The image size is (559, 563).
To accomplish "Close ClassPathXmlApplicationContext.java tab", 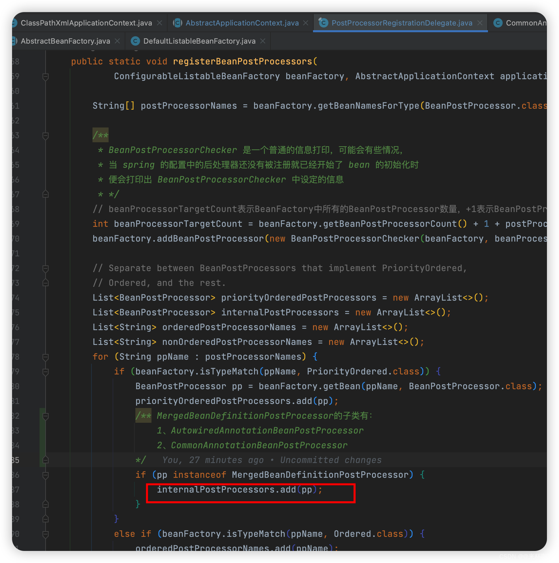I will [x=160, y=23].
